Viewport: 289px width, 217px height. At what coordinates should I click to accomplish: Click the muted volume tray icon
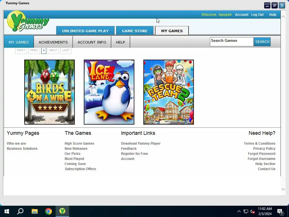tap(252, 211)
